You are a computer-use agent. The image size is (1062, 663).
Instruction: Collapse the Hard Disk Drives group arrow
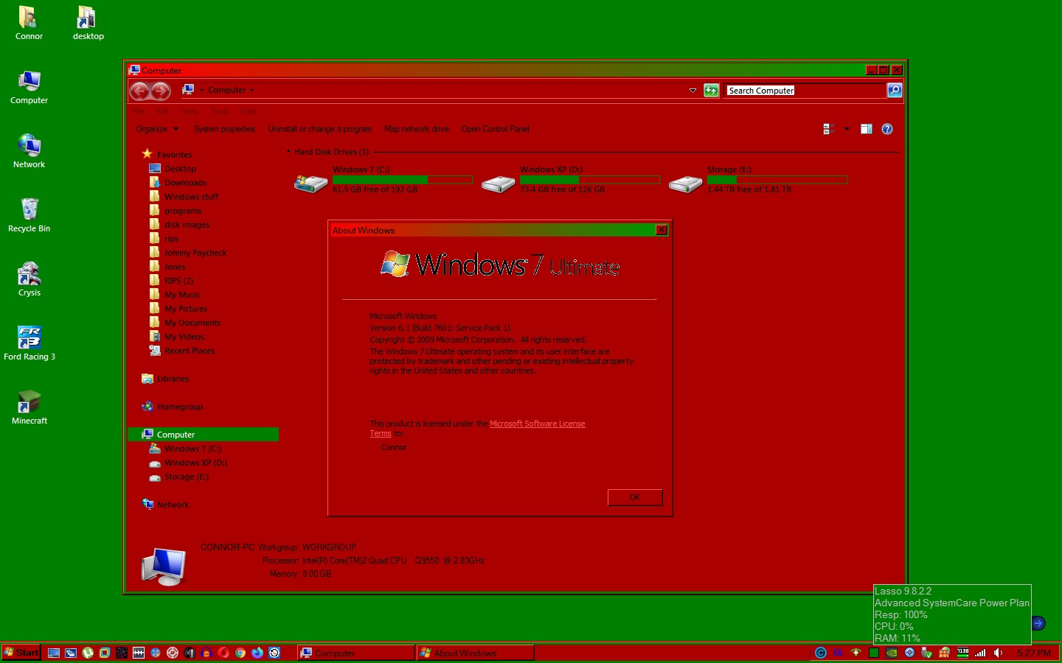click(x=288, y=152)
